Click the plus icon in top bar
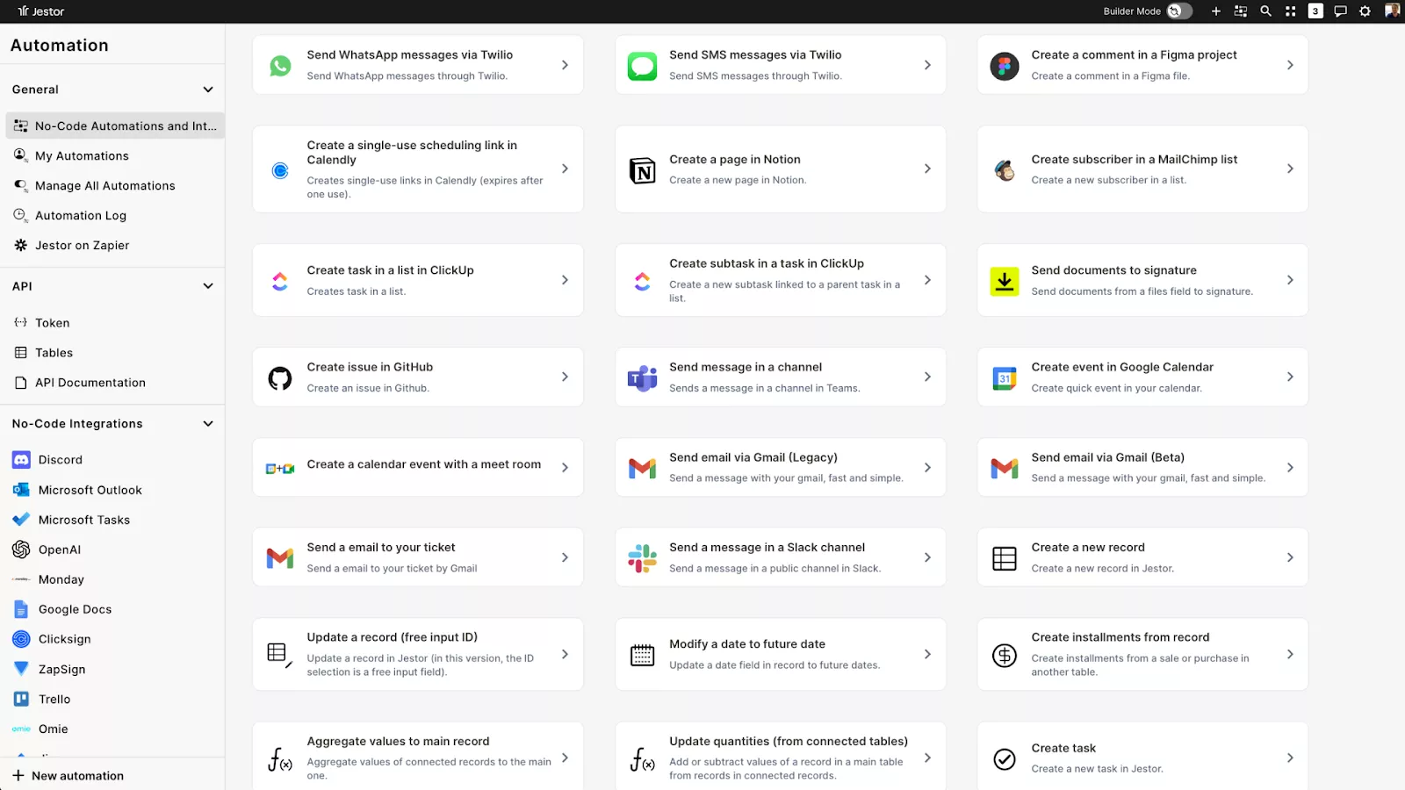This screenshot has width=1405, height=790. (1216, 11)
